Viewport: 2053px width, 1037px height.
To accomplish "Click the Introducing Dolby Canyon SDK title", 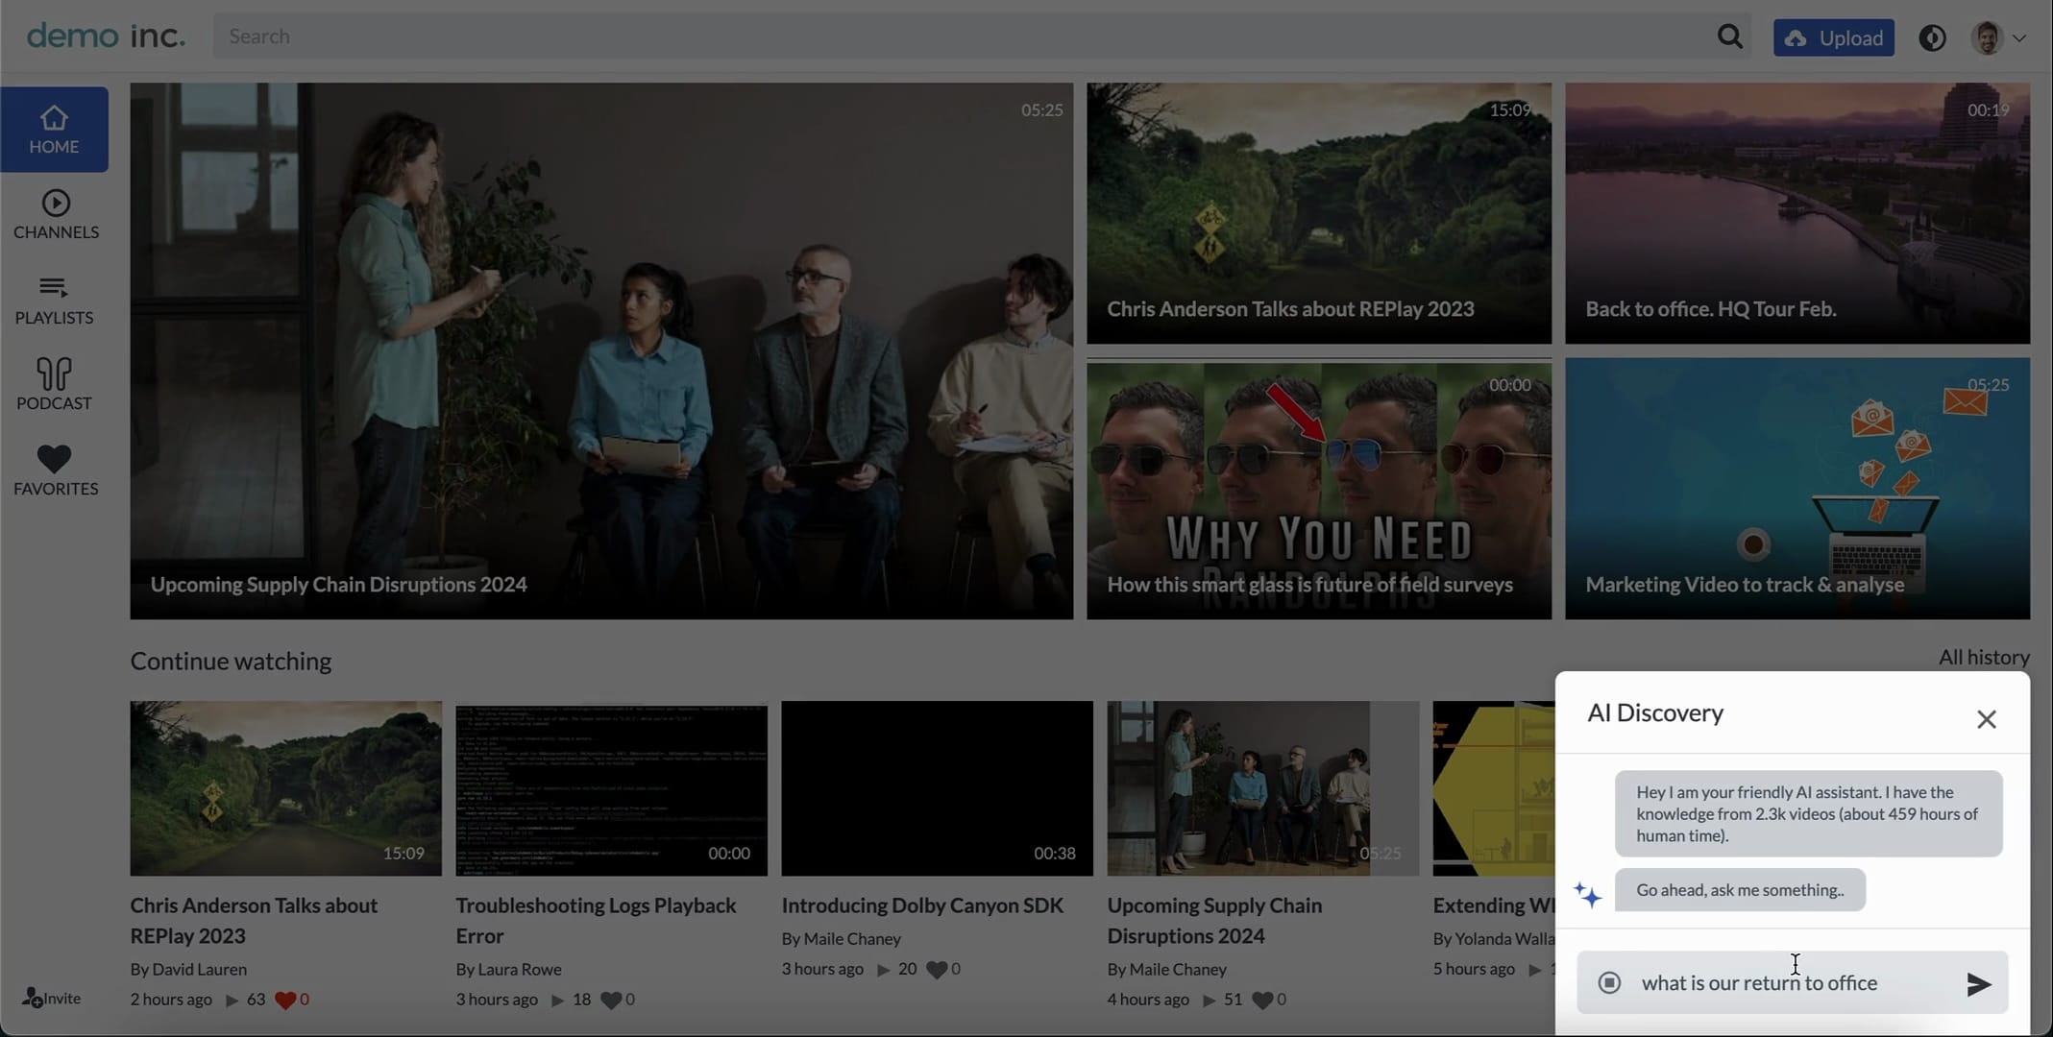I will (x=922, y=905).
